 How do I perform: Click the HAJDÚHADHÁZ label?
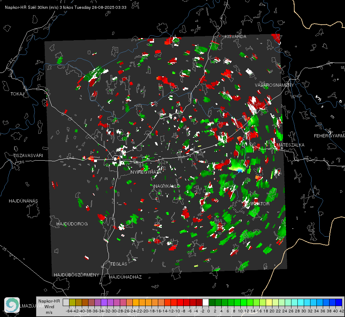coord(125,277)
